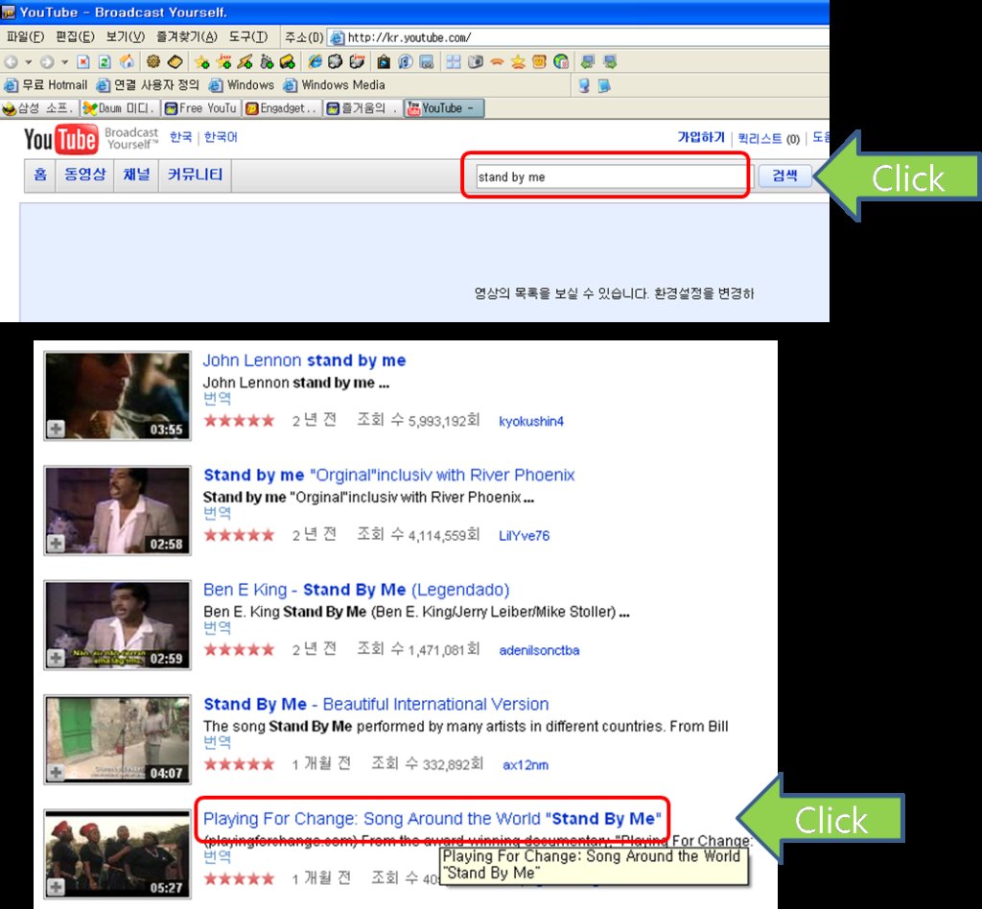Open the 홈 navigation tab on YouTube
982x909 pixels.
pos(40,175)
